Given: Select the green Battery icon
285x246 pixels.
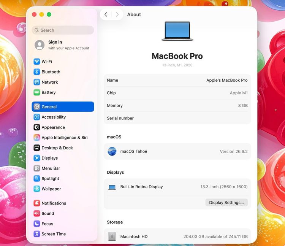Looking at the screenshot, I should [37, 92].
